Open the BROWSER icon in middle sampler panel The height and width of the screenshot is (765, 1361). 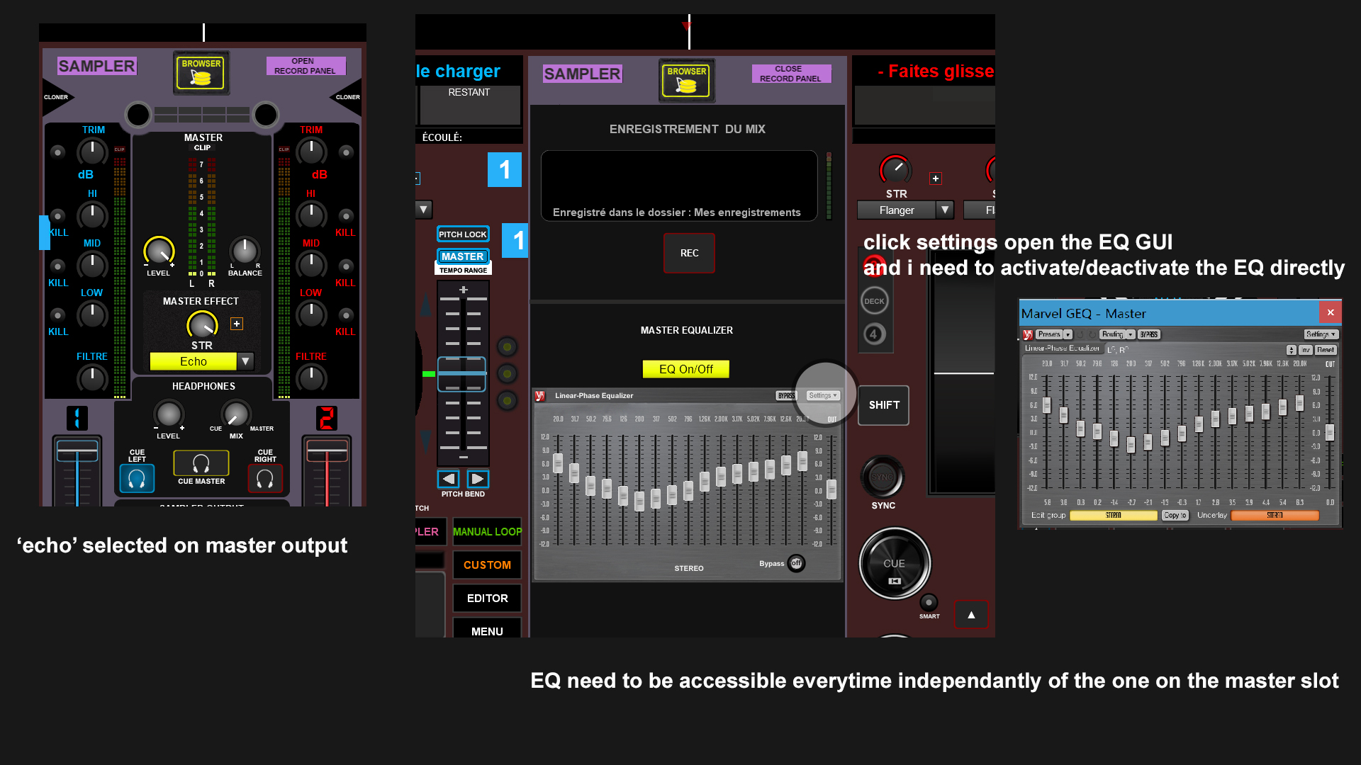pos(686,80)
